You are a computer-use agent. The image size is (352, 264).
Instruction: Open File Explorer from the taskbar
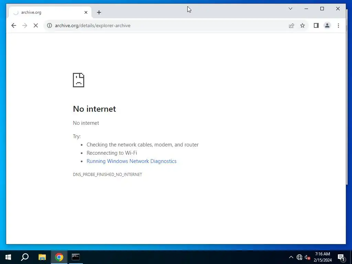42,257
